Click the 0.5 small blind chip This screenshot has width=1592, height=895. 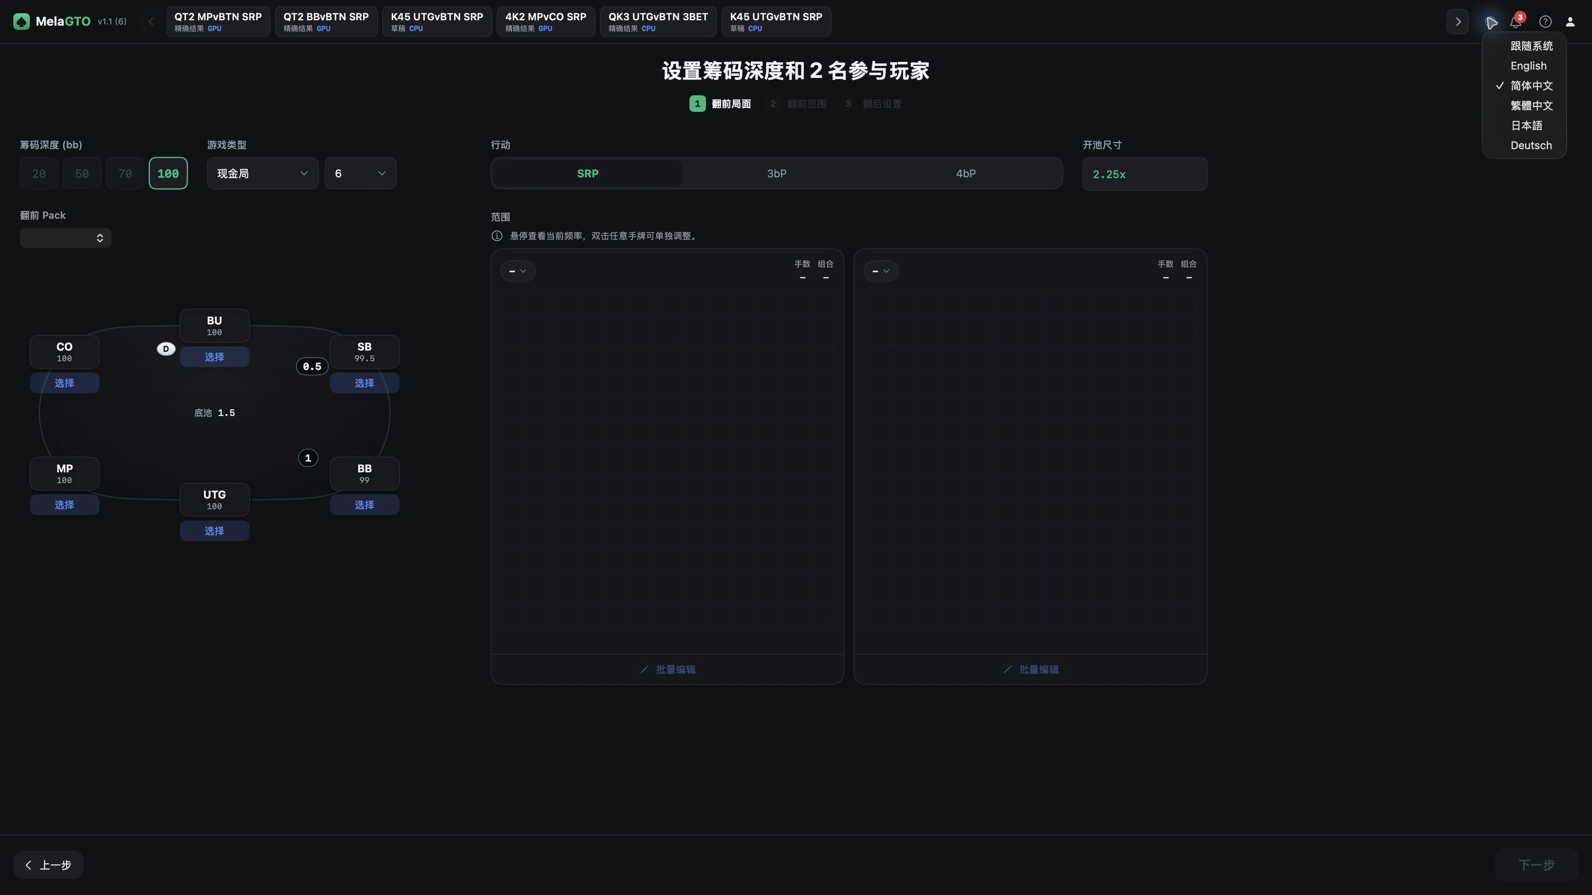[312, 366]
